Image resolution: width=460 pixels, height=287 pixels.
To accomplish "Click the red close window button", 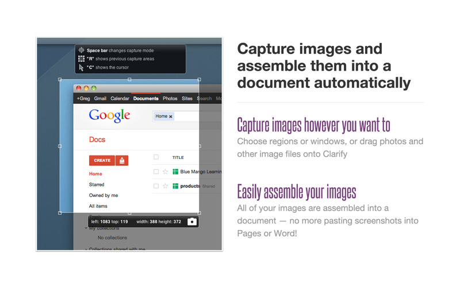I will [x=79, y=88].
